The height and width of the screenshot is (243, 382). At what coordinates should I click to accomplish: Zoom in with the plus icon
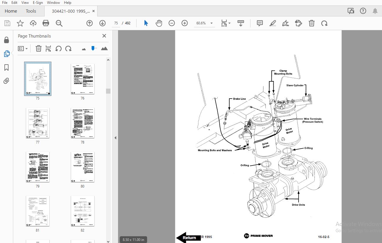click(x=185, y=23)
